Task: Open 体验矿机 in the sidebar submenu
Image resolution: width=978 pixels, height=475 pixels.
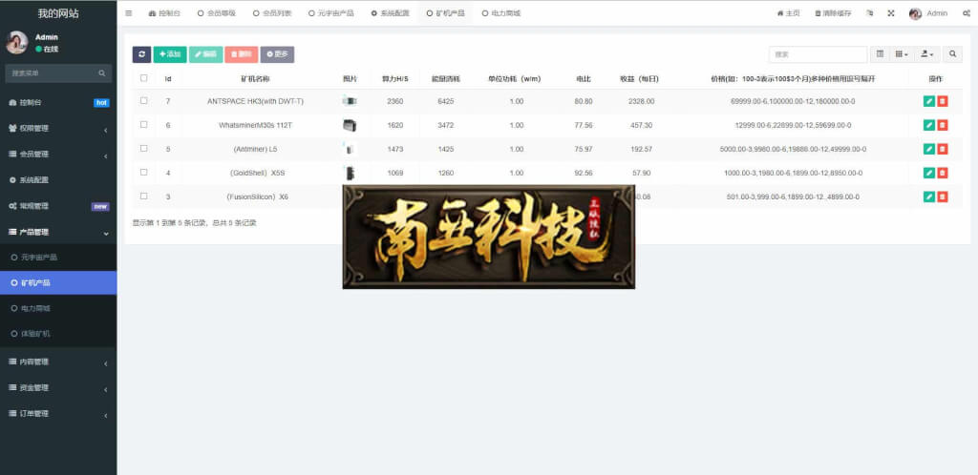Action: (x=58, y=334)
